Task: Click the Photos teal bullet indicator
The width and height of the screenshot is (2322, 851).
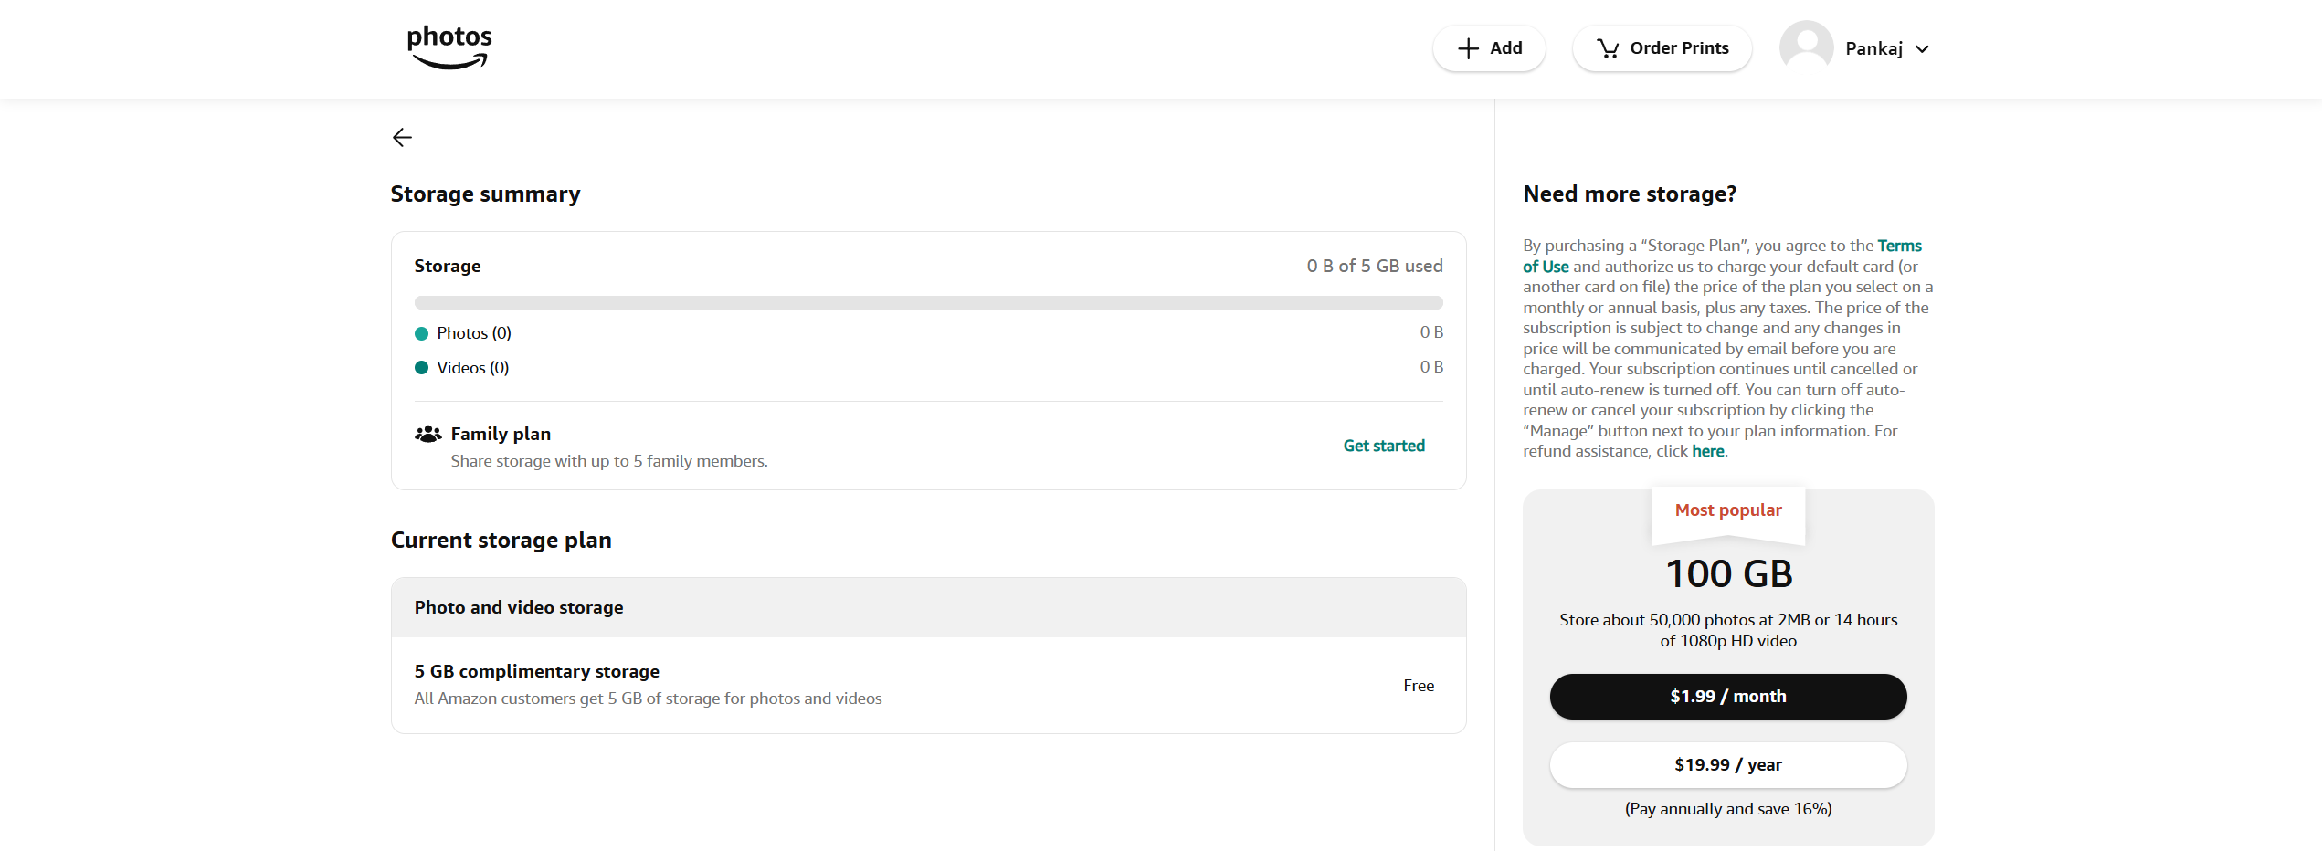Action: tap(421, 333)
